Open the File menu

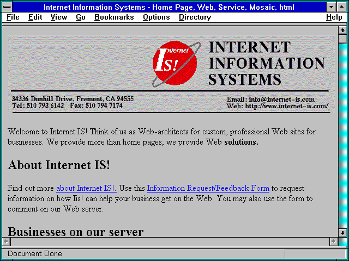pos(13,17)
